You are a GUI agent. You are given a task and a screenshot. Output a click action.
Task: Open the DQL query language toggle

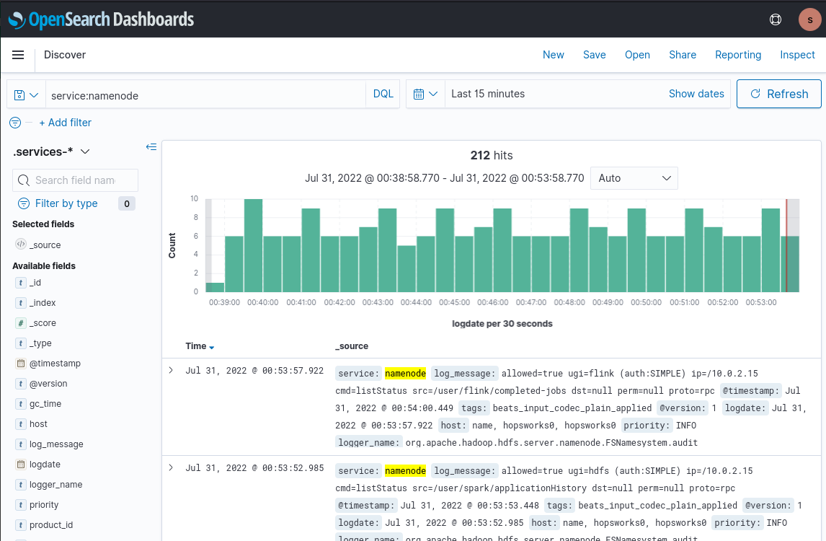pos(383,93)
